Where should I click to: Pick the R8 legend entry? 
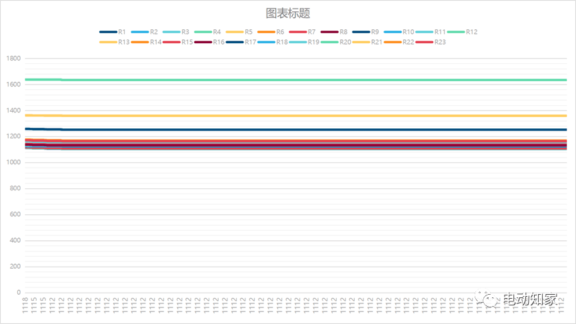pyautogui.click(x=334, y=32)
